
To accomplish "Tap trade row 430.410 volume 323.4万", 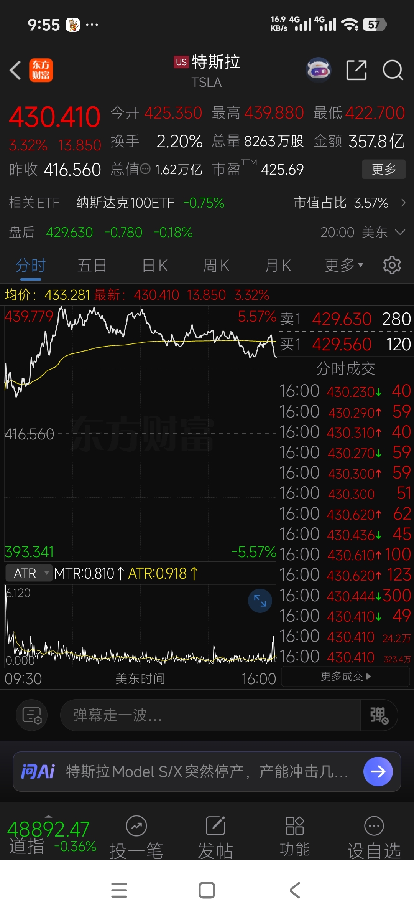I will [x=345, y=657].
